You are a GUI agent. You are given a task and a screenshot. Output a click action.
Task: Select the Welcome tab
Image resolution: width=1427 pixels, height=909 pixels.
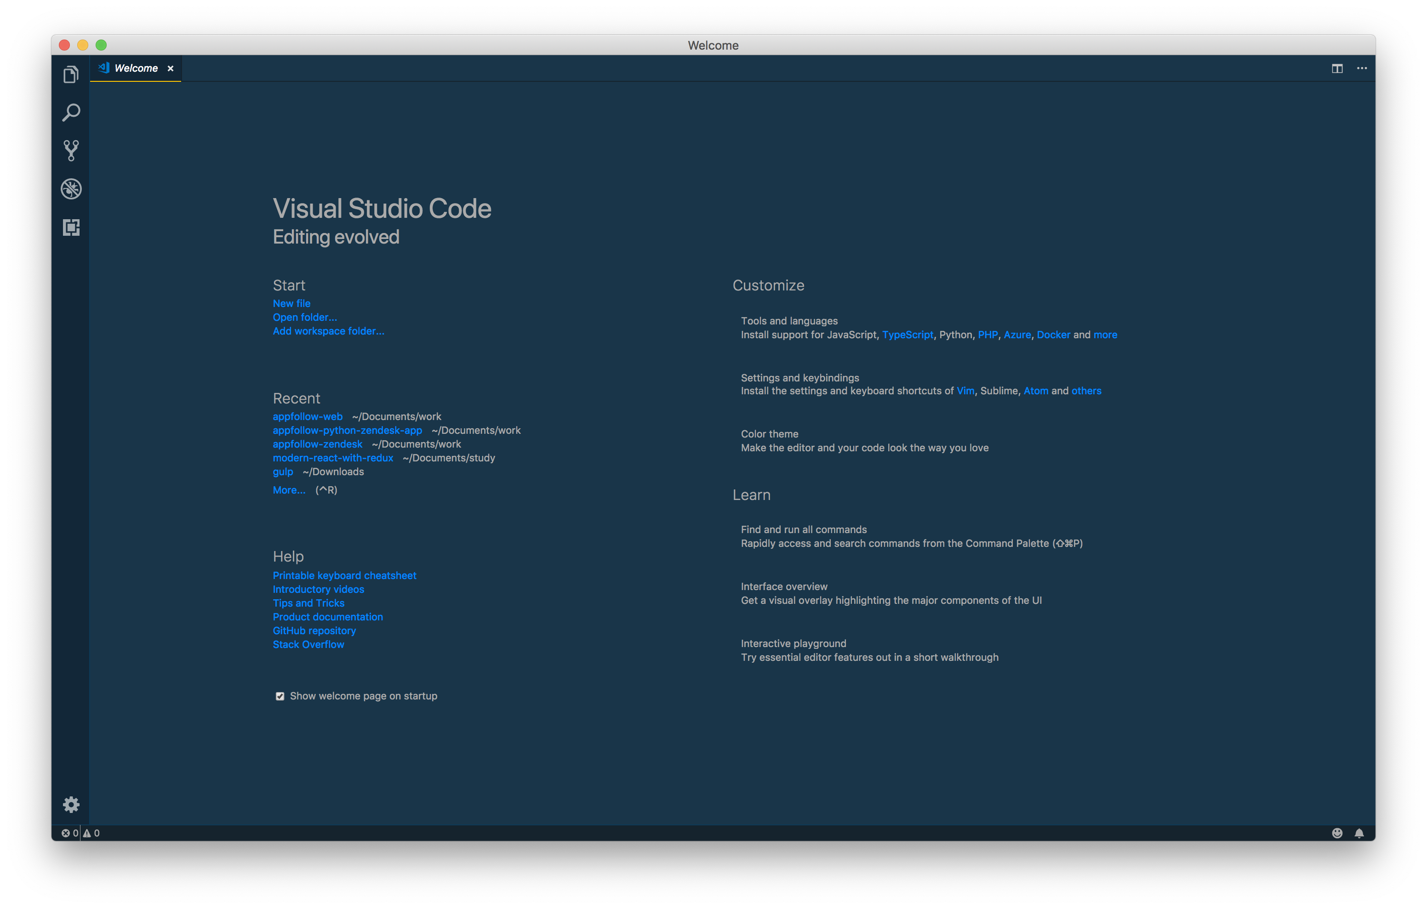[x=135, y=68]
